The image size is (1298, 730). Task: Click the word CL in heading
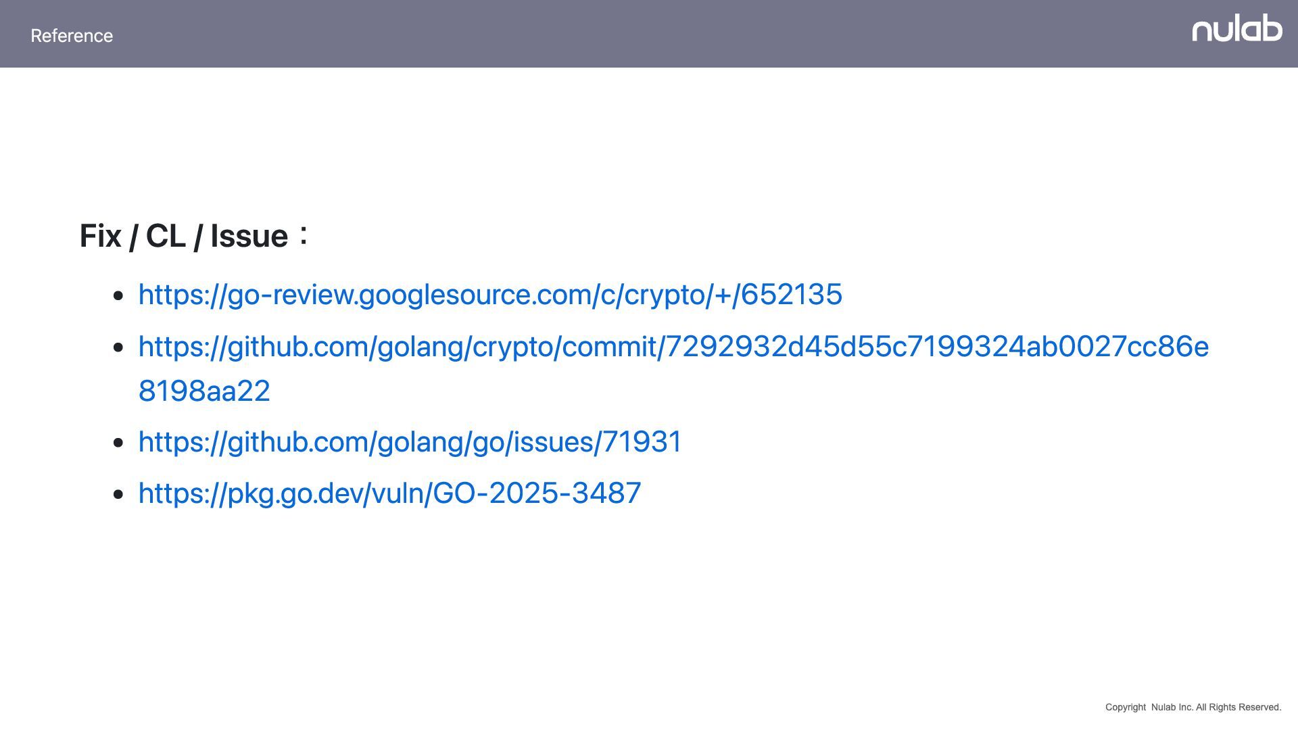pyautogui.click(x=166, y=237)
